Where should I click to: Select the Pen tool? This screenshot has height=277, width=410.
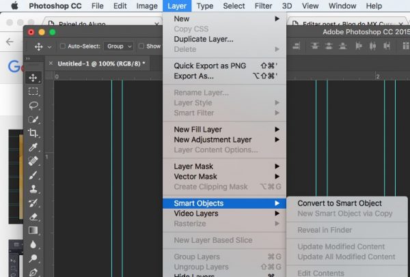click(x=33, y=272)
